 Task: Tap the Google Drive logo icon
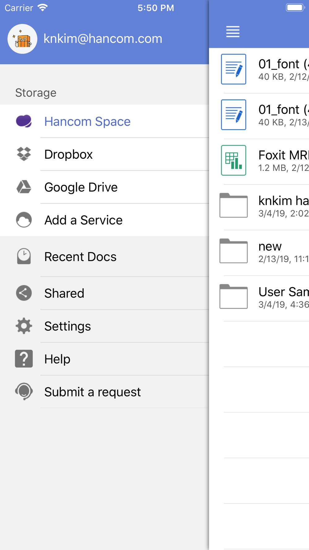coord(24,187)
